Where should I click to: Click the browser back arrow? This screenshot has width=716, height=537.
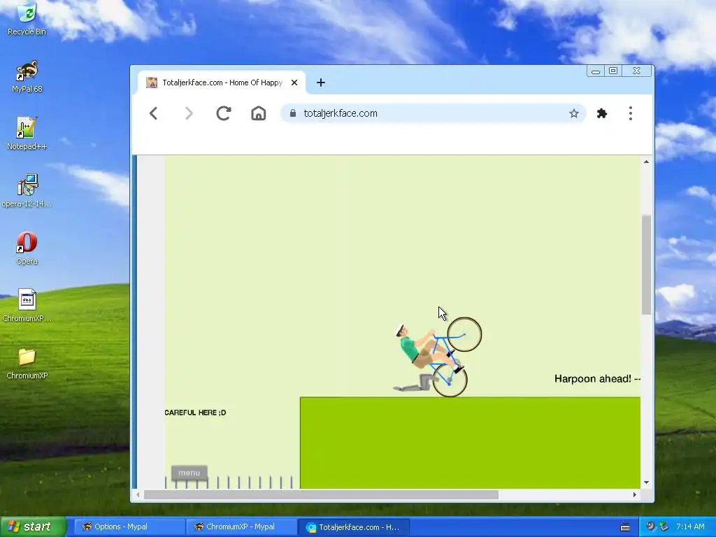point(153,113)
